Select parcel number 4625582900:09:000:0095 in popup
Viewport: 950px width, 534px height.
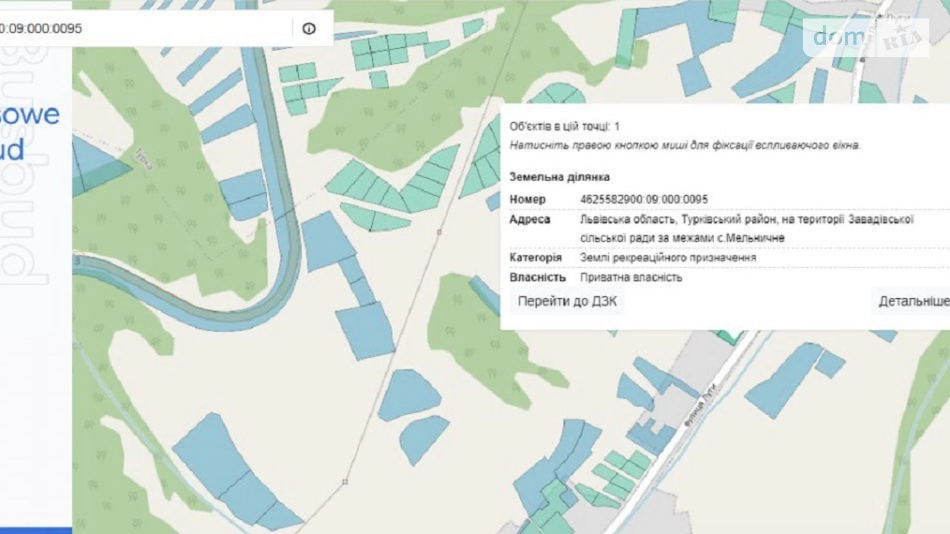tap(643, 199)
